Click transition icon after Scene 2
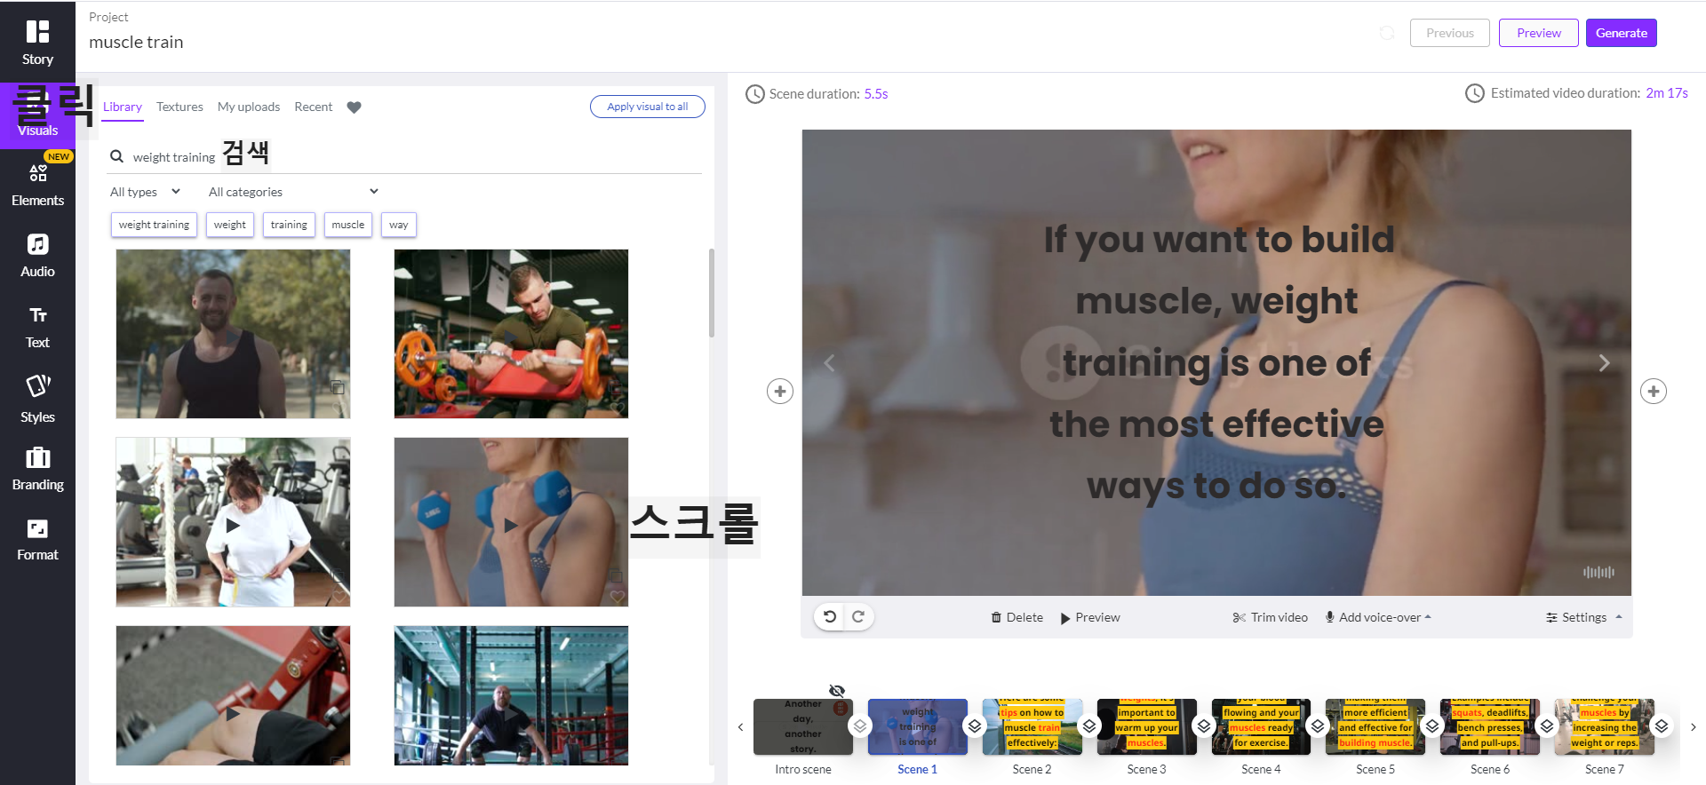This screenshot has width=1706, height=785. tap(1089, 726)
